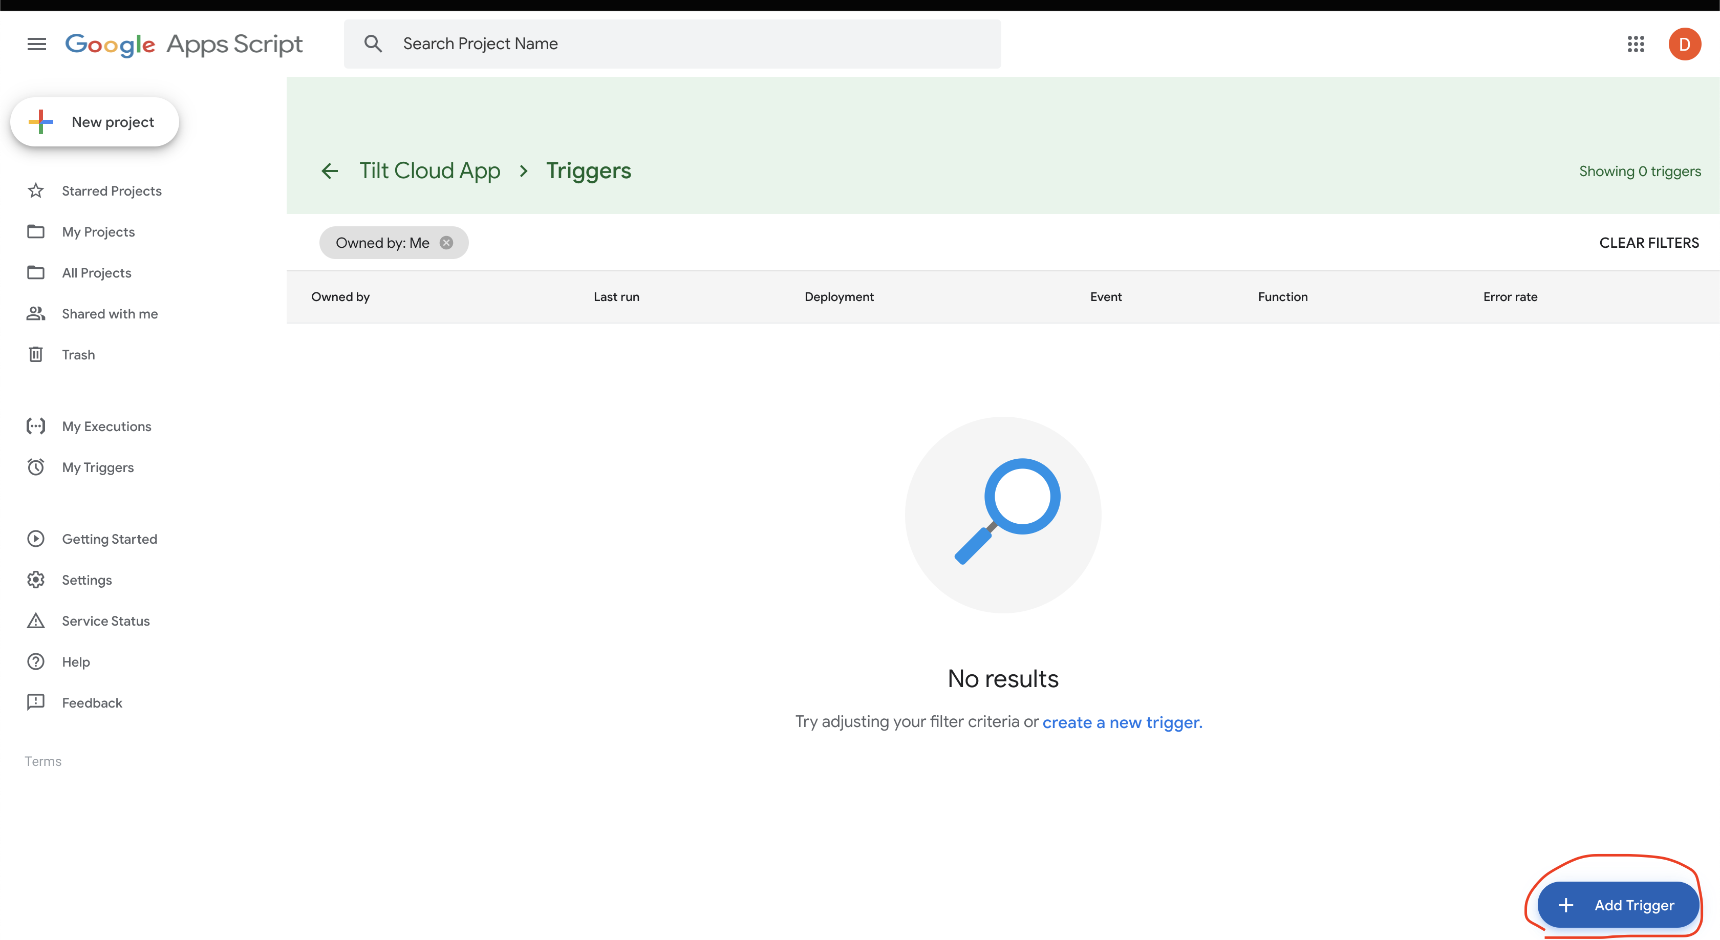Go back with the left arrow

pyautogui.click(x=330, y=171)
